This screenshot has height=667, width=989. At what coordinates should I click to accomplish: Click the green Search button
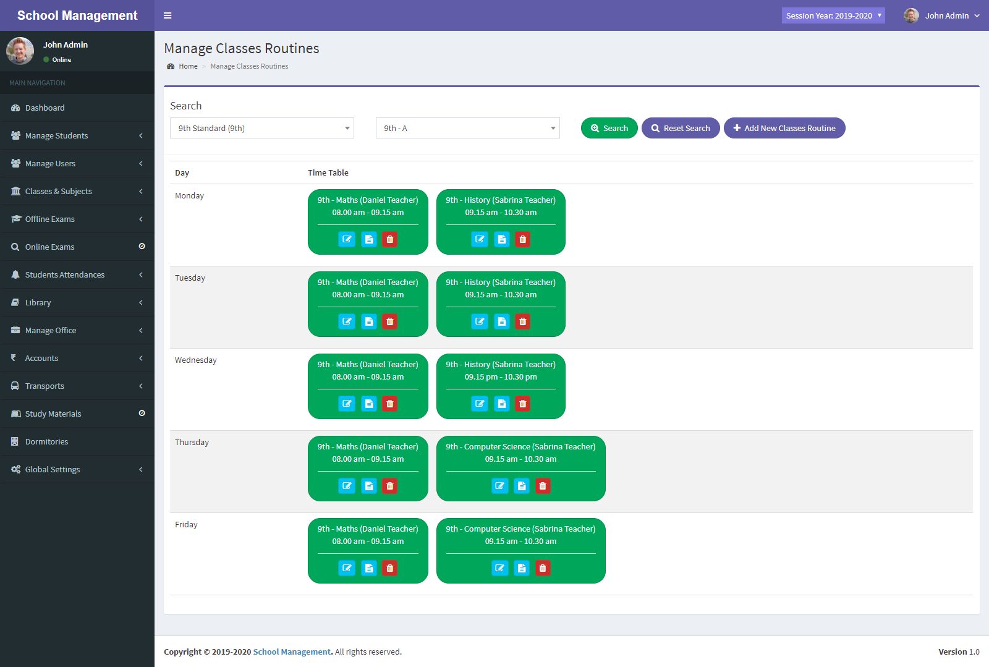[609, 128]
